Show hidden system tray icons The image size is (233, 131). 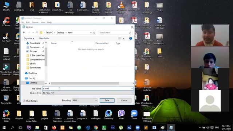pos(200,128)
